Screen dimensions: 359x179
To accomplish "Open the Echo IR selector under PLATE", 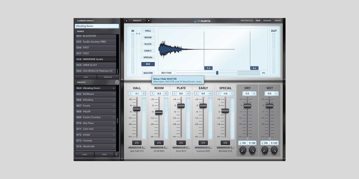I will 181,151.
